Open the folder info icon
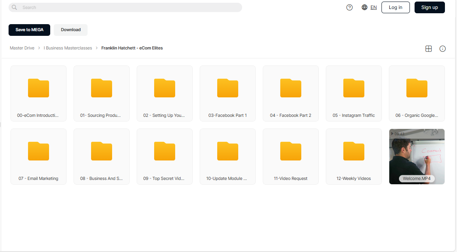The width and height of the screenshot is (457, 252). (x=443, y=49)
